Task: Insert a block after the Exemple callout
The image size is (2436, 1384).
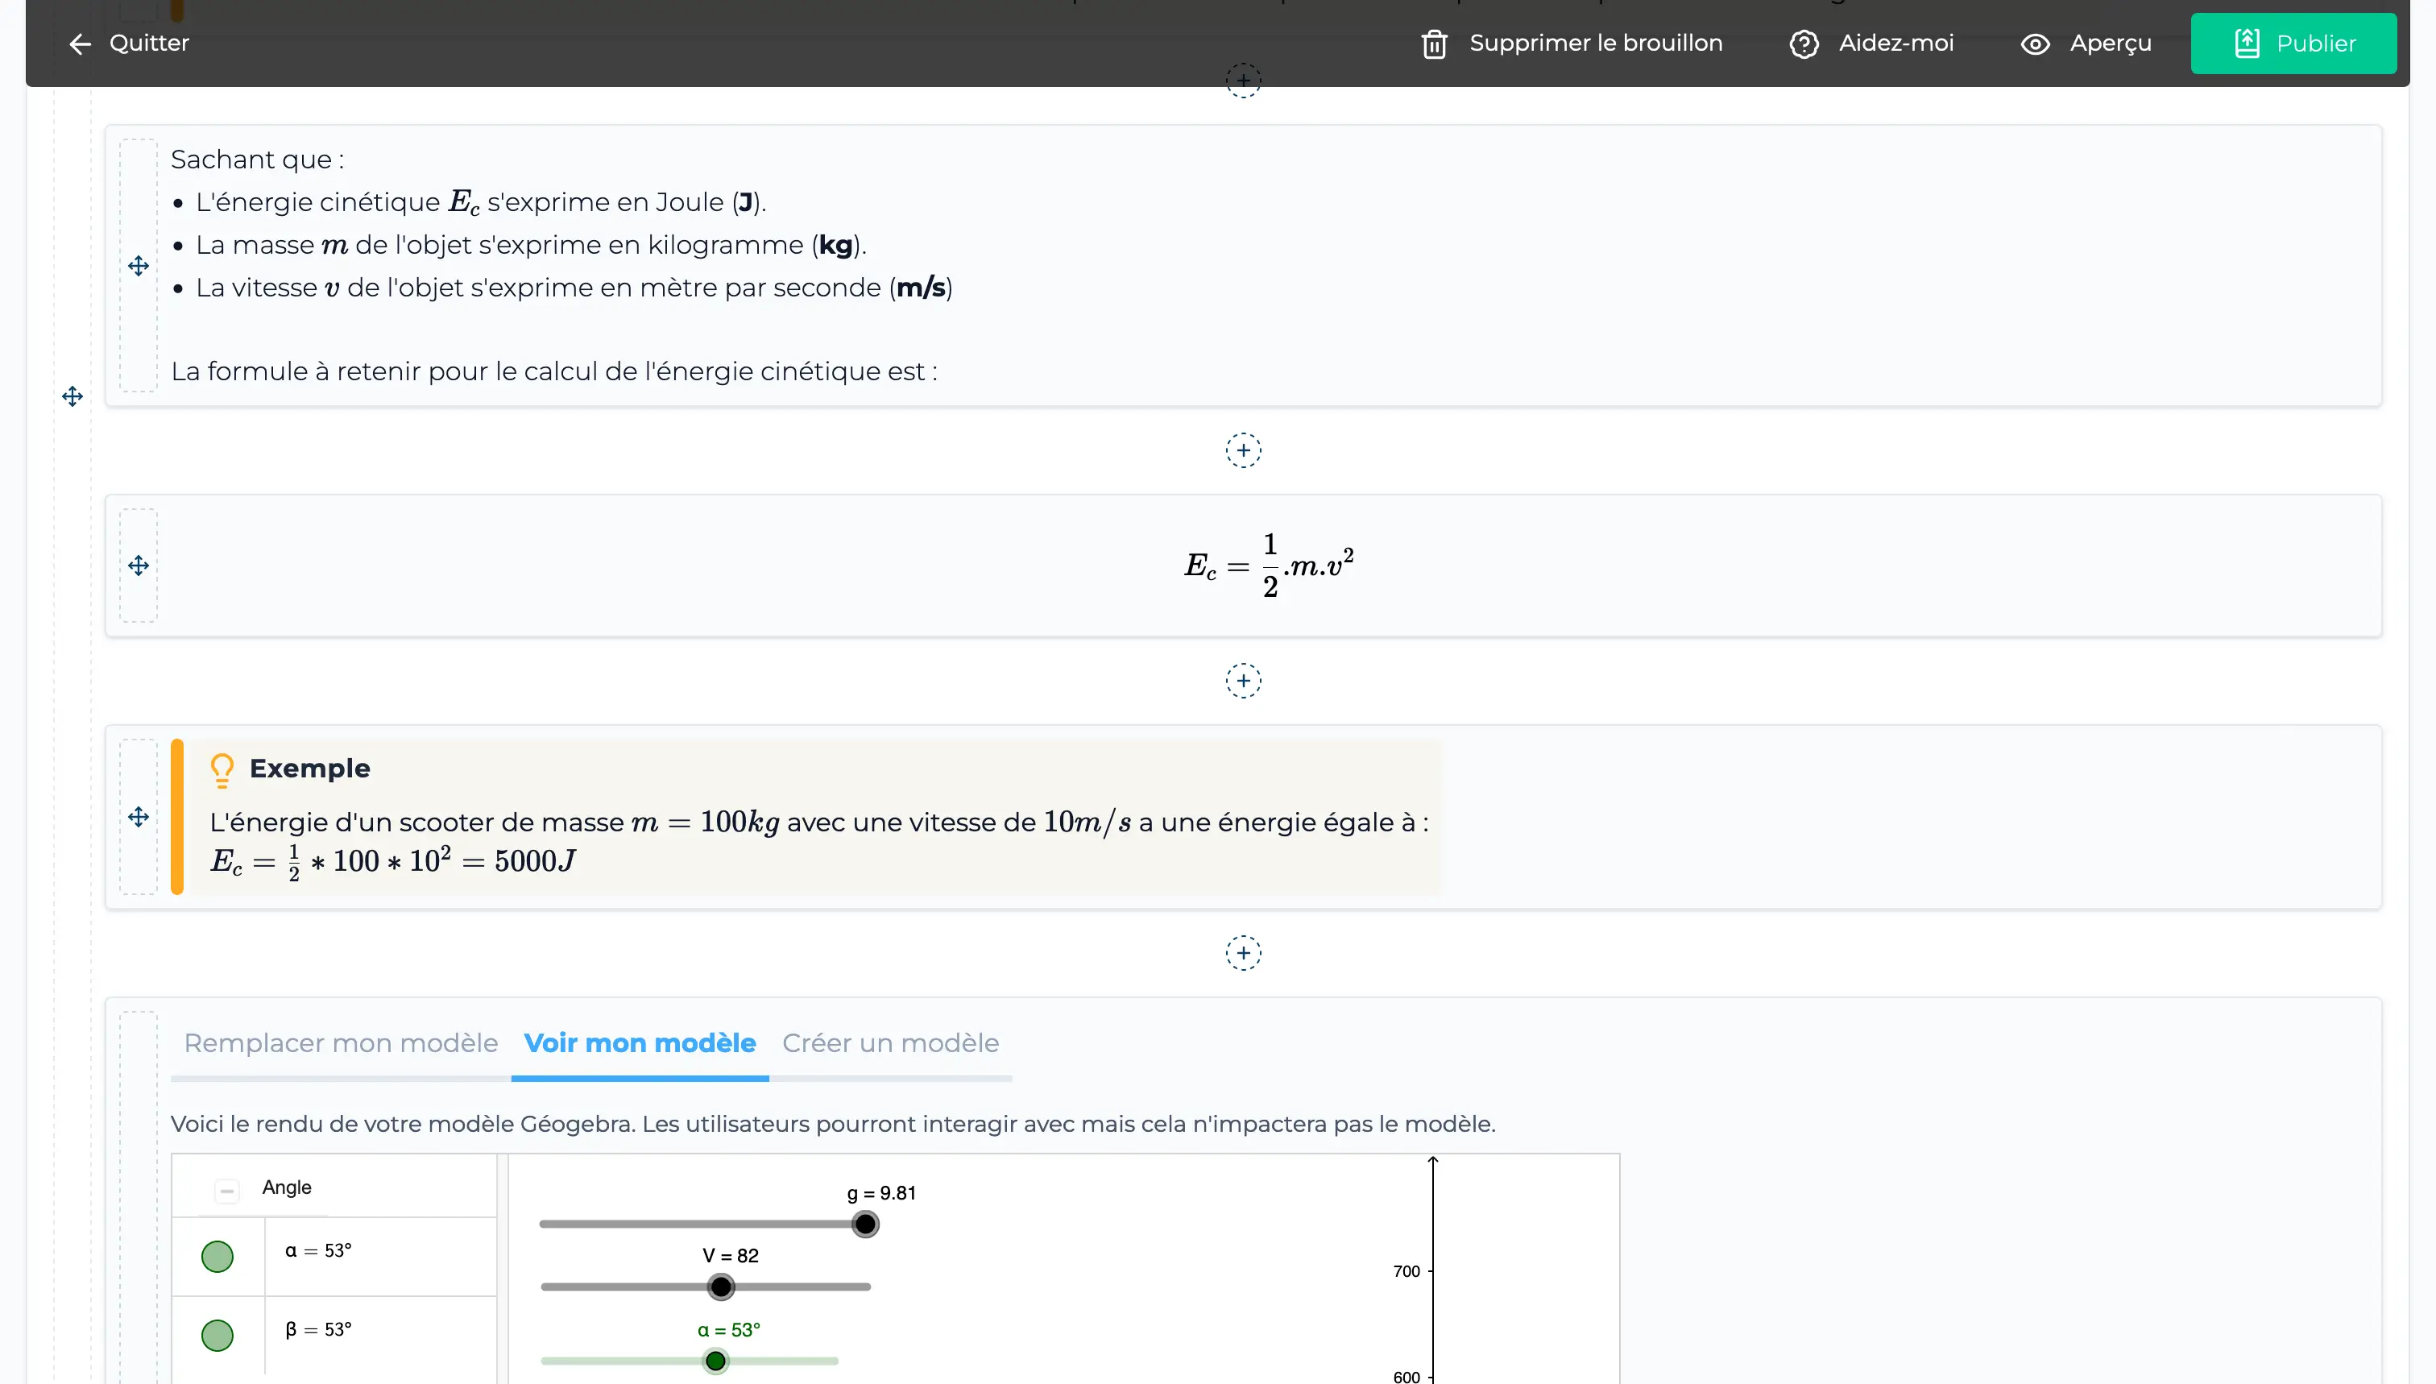Action: click(1242, 952)
